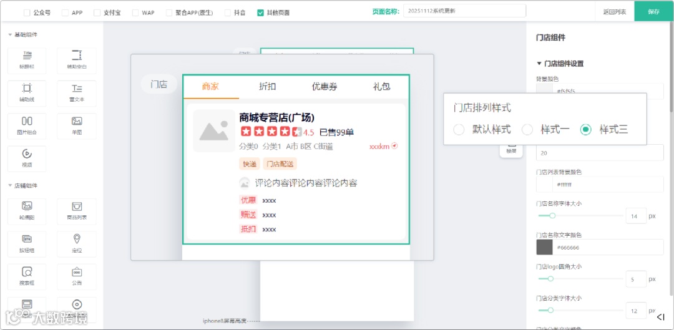Toggle the APP checkbox
This screenshot has width=674, height=330.
coord(65,13)
